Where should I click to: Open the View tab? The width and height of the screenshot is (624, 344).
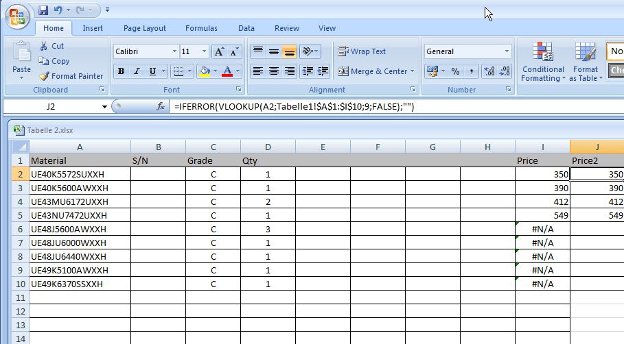[x=327, y=28]
